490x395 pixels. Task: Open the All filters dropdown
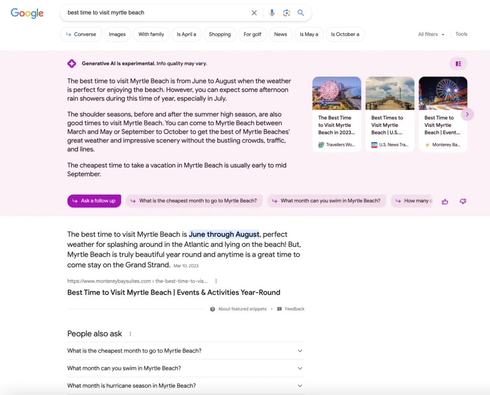(x=429, y=34)
